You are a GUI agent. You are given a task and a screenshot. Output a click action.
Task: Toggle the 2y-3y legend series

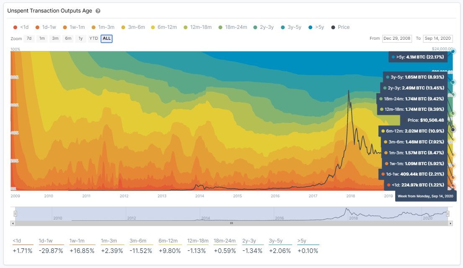(263, 27)
